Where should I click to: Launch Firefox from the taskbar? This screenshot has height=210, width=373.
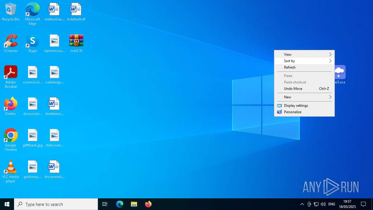click(x=148, y=204)
